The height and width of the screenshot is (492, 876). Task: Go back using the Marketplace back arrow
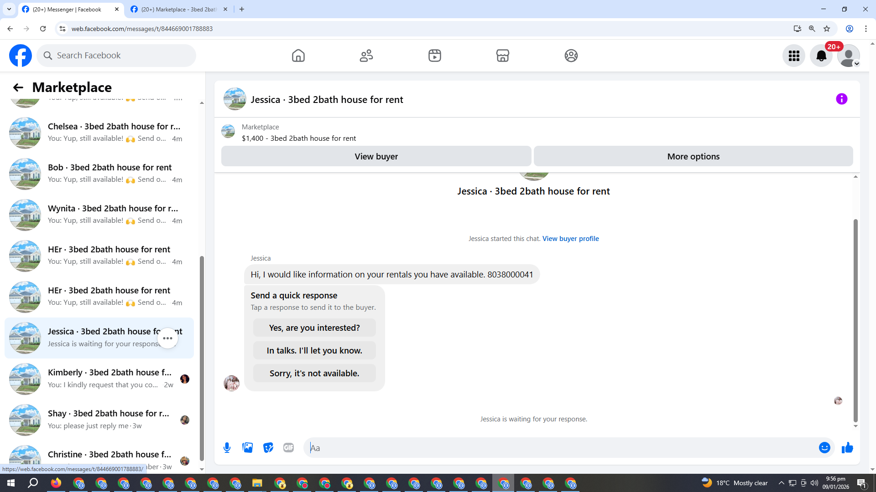[18, 87]
